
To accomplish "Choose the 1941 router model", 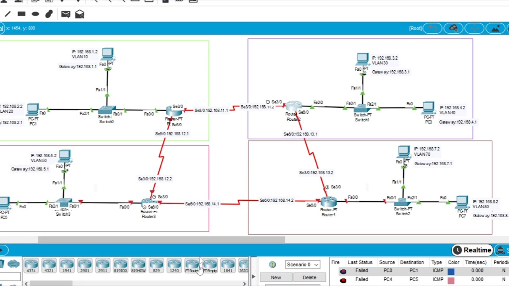I will pos(67,266).
